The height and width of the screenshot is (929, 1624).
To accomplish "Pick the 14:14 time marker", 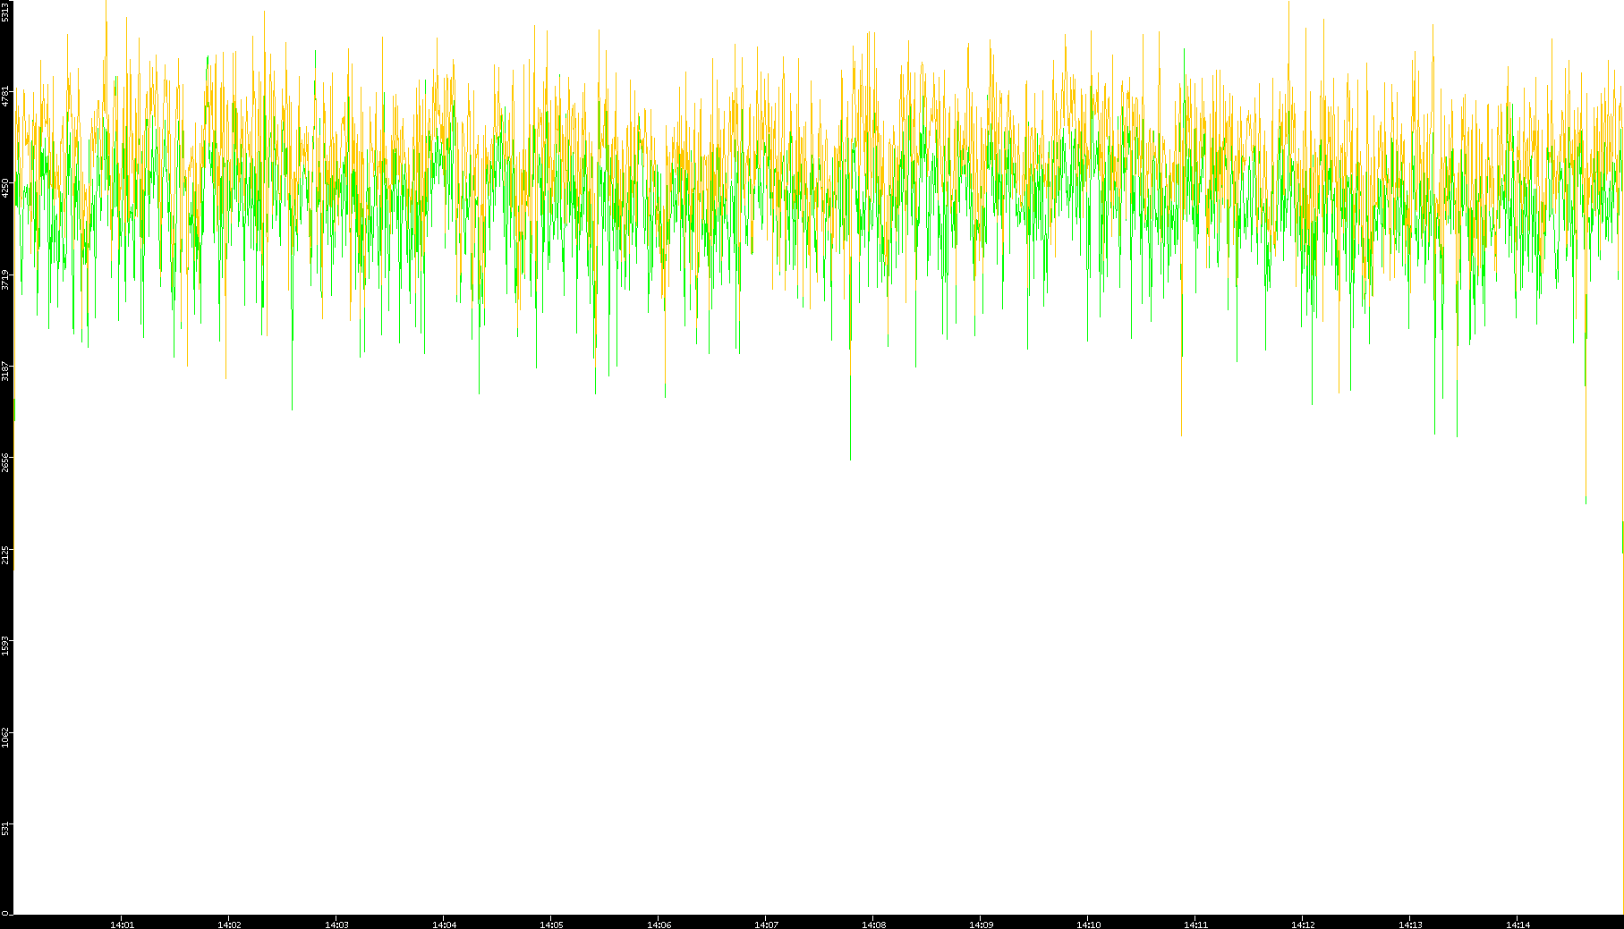I will click(x=1518, y=925).
